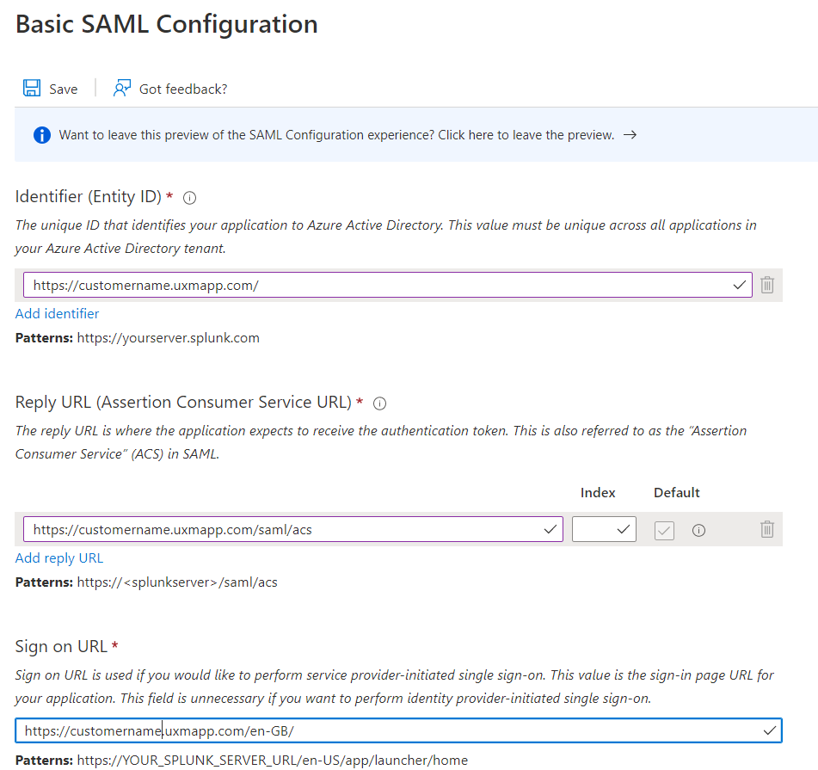Open info tooltip beside Identifier (Entity ID)
Viewport: 818px width, 770px height.
click(x=190, y=198)
